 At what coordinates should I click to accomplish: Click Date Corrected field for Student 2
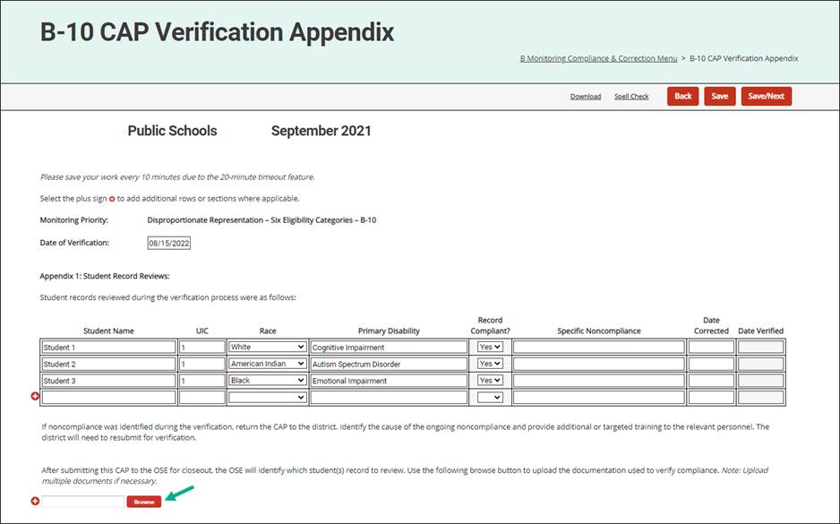click(711, 364)
